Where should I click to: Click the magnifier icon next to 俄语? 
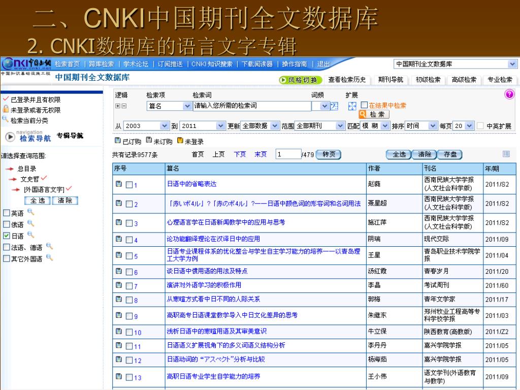(x=30, y=223)
